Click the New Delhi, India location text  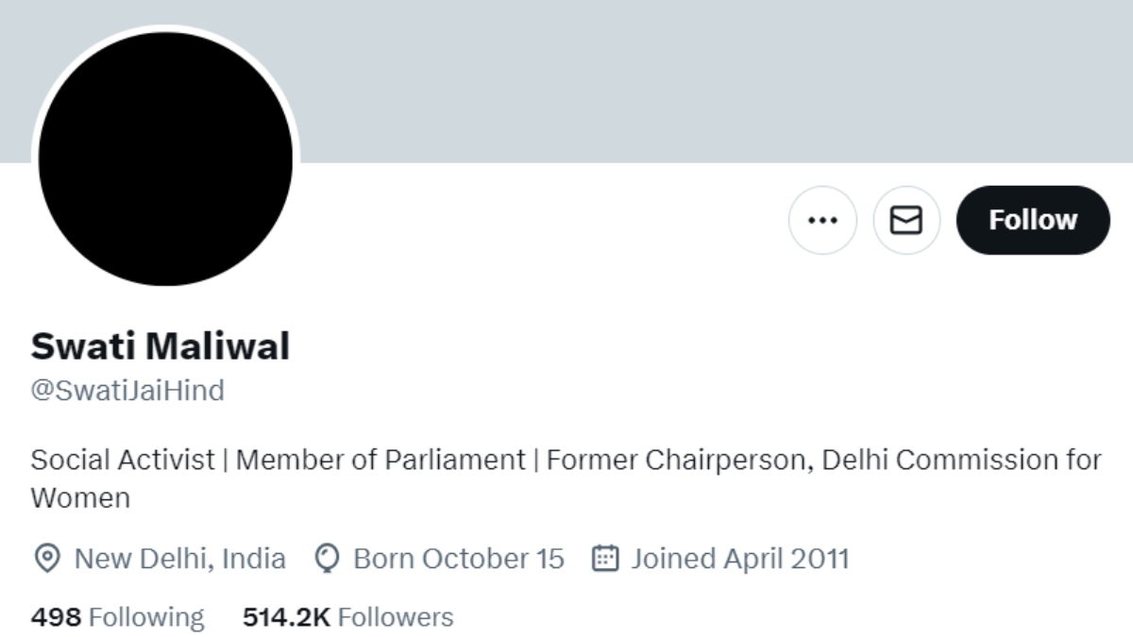pyautogui.click(x=179, y=559)
